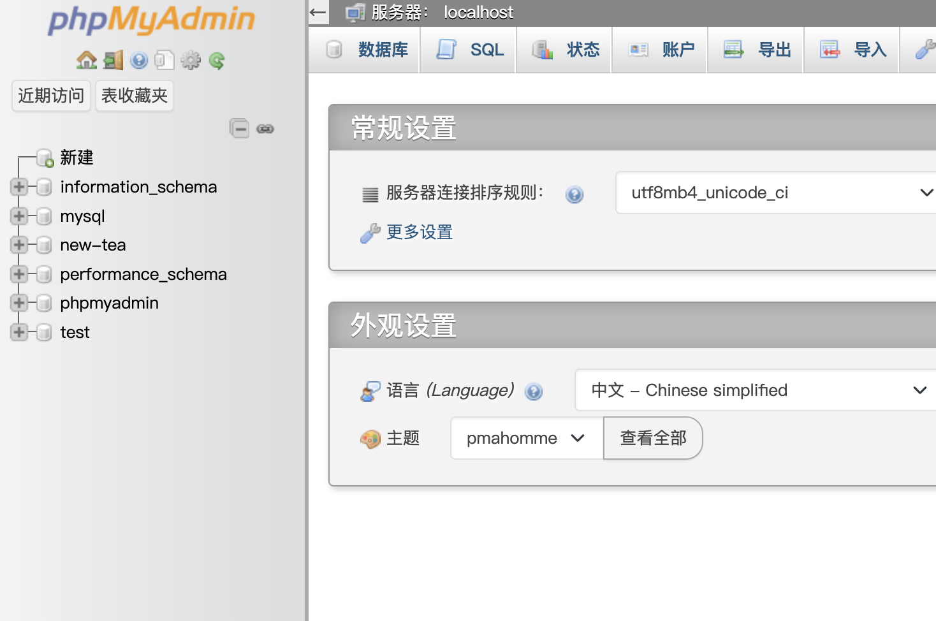
Task: Click the 服务器连接排序规则 label
Action: click(x=465, y=193)
